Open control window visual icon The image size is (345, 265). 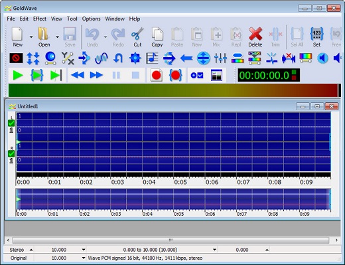[x=216, y=75]
